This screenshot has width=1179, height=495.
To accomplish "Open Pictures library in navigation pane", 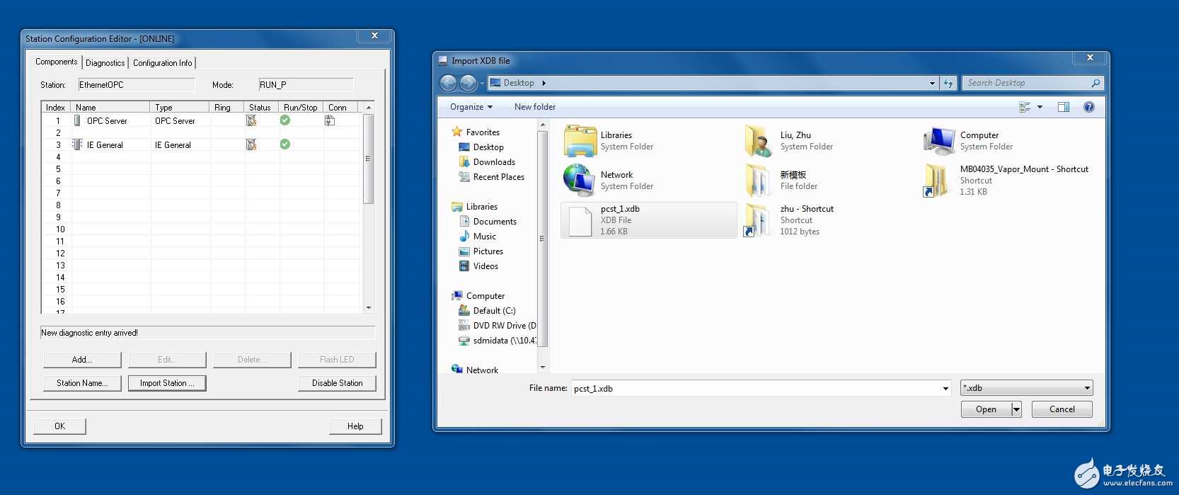I will [481, 251].
